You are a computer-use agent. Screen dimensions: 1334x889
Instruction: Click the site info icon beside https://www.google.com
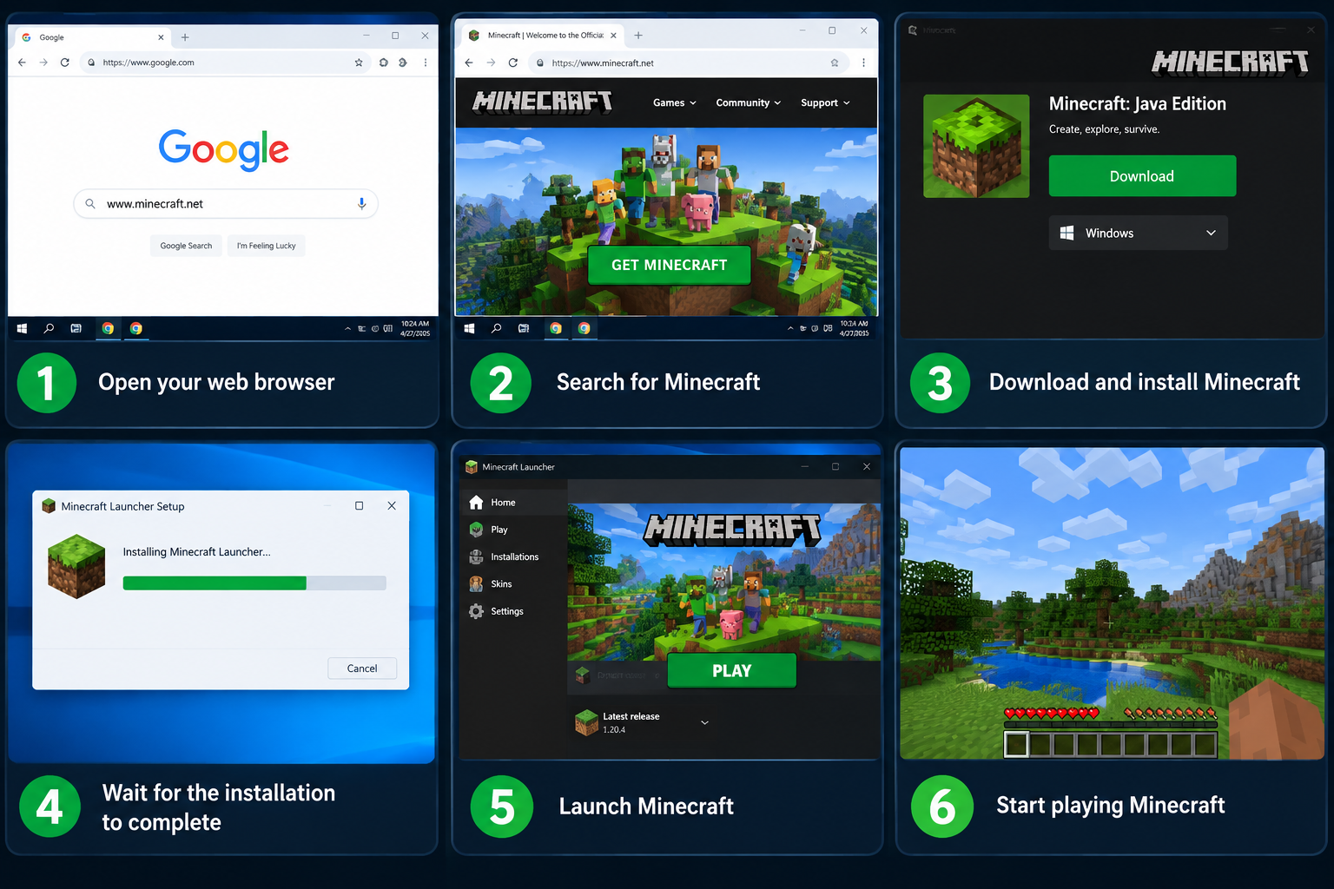91,63
